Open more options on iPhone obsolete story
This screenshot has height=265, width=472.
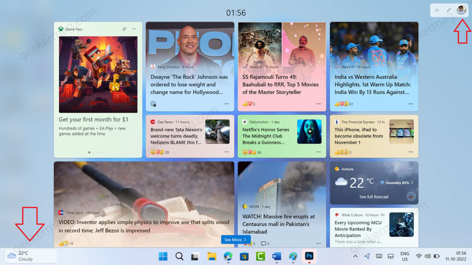411,152
